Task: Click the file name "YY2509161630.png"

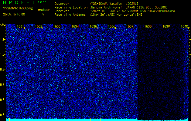Action: click(18, 8)
